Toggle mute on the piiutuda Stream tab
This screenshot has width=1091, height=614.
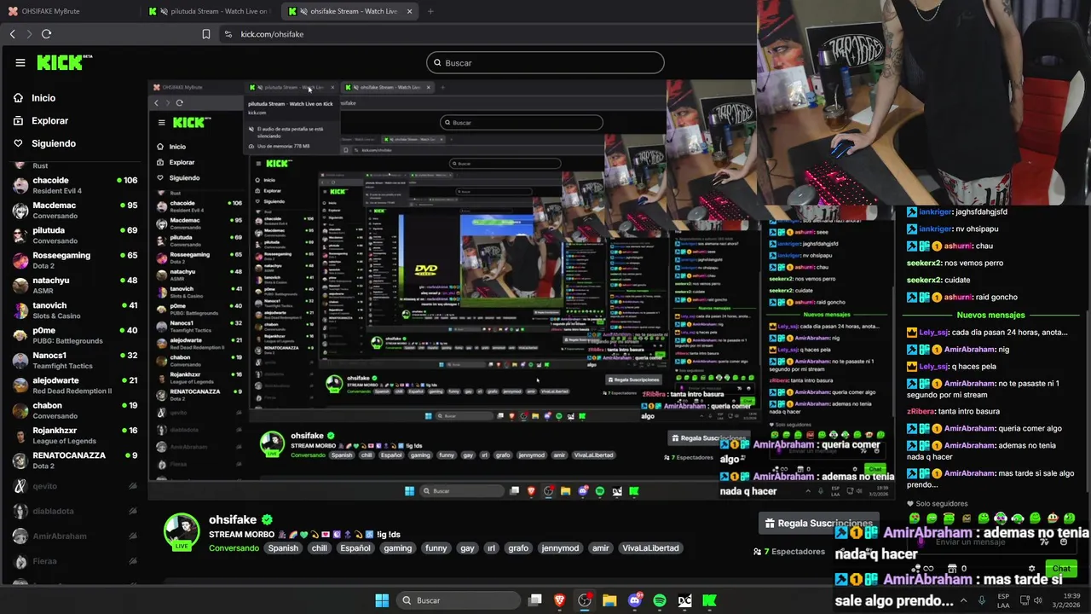pos(164,11)
